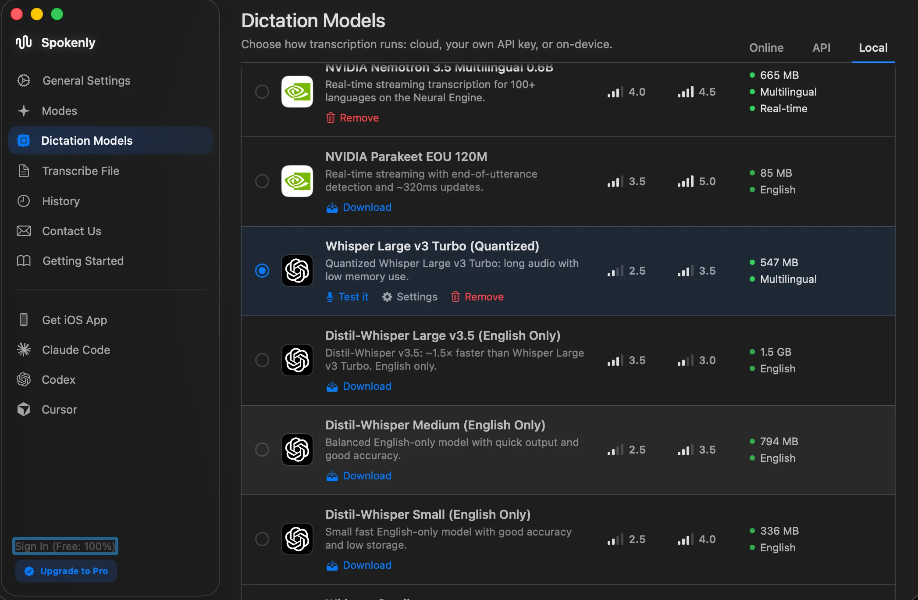
Task: Open Transcribe File in the sidebar
Action: pos(110,171)
